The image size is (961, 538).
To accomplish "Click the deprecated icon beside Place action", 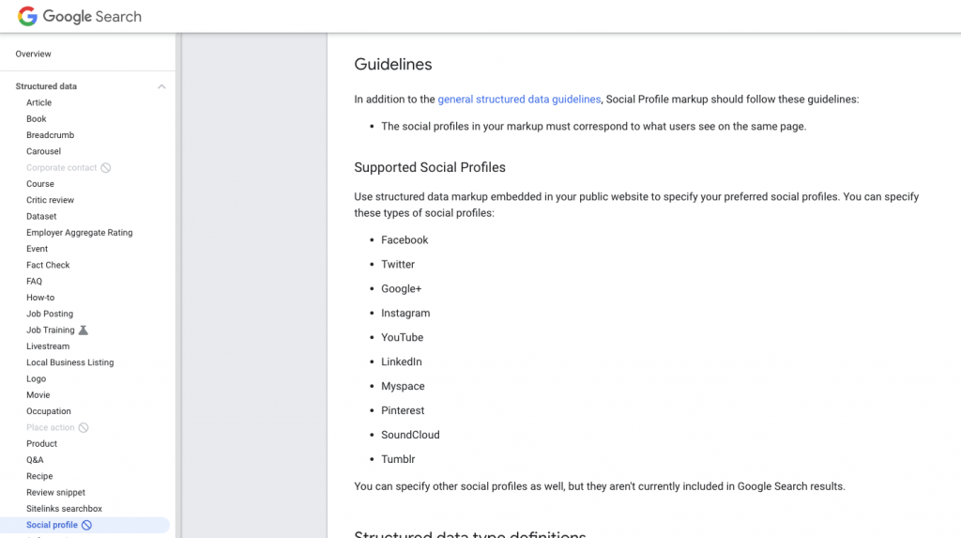I will (x=84, y=428).
